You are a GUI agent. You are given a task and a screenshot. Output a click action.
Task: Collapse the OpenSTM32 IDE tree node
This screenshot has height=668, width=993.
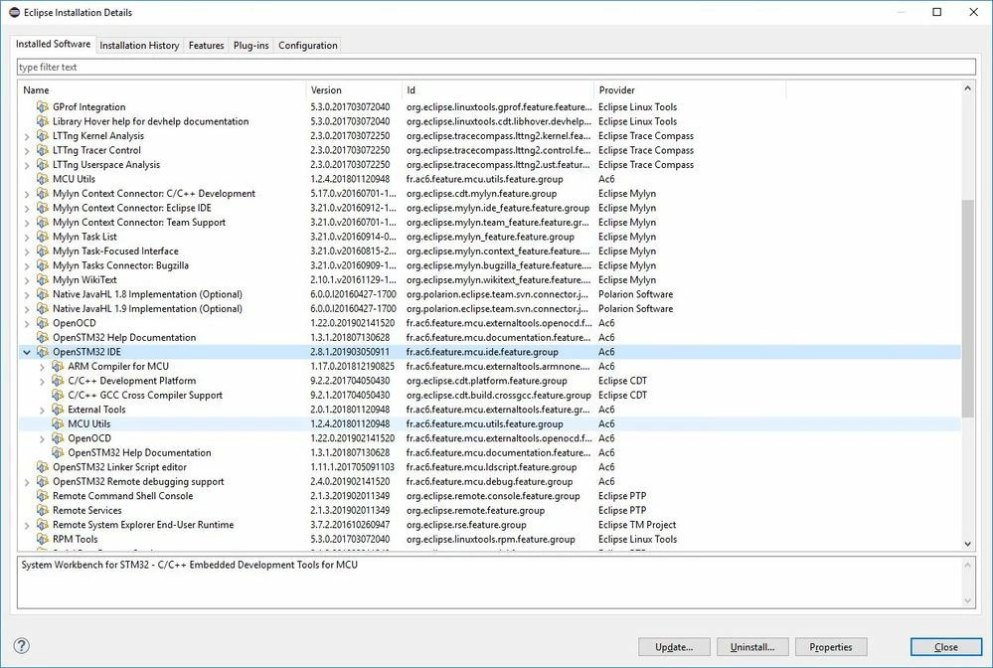[27, 352]
